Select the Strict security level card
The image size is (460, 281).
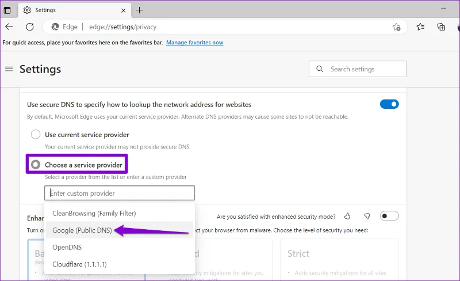[x=339, y=260]
